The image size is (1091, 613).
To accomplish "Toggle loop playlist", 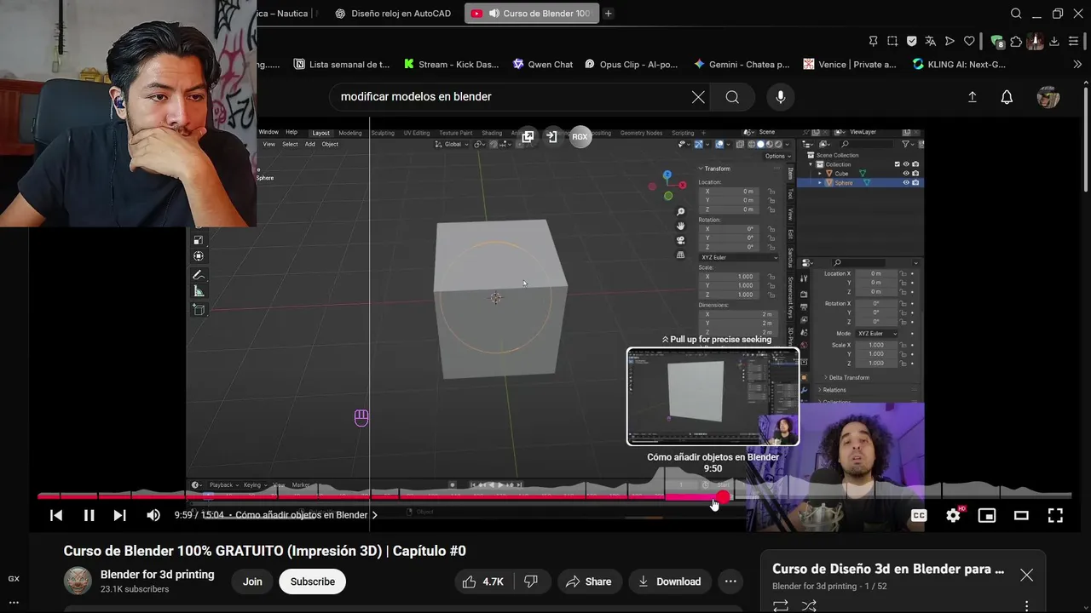I will (780, 605).
